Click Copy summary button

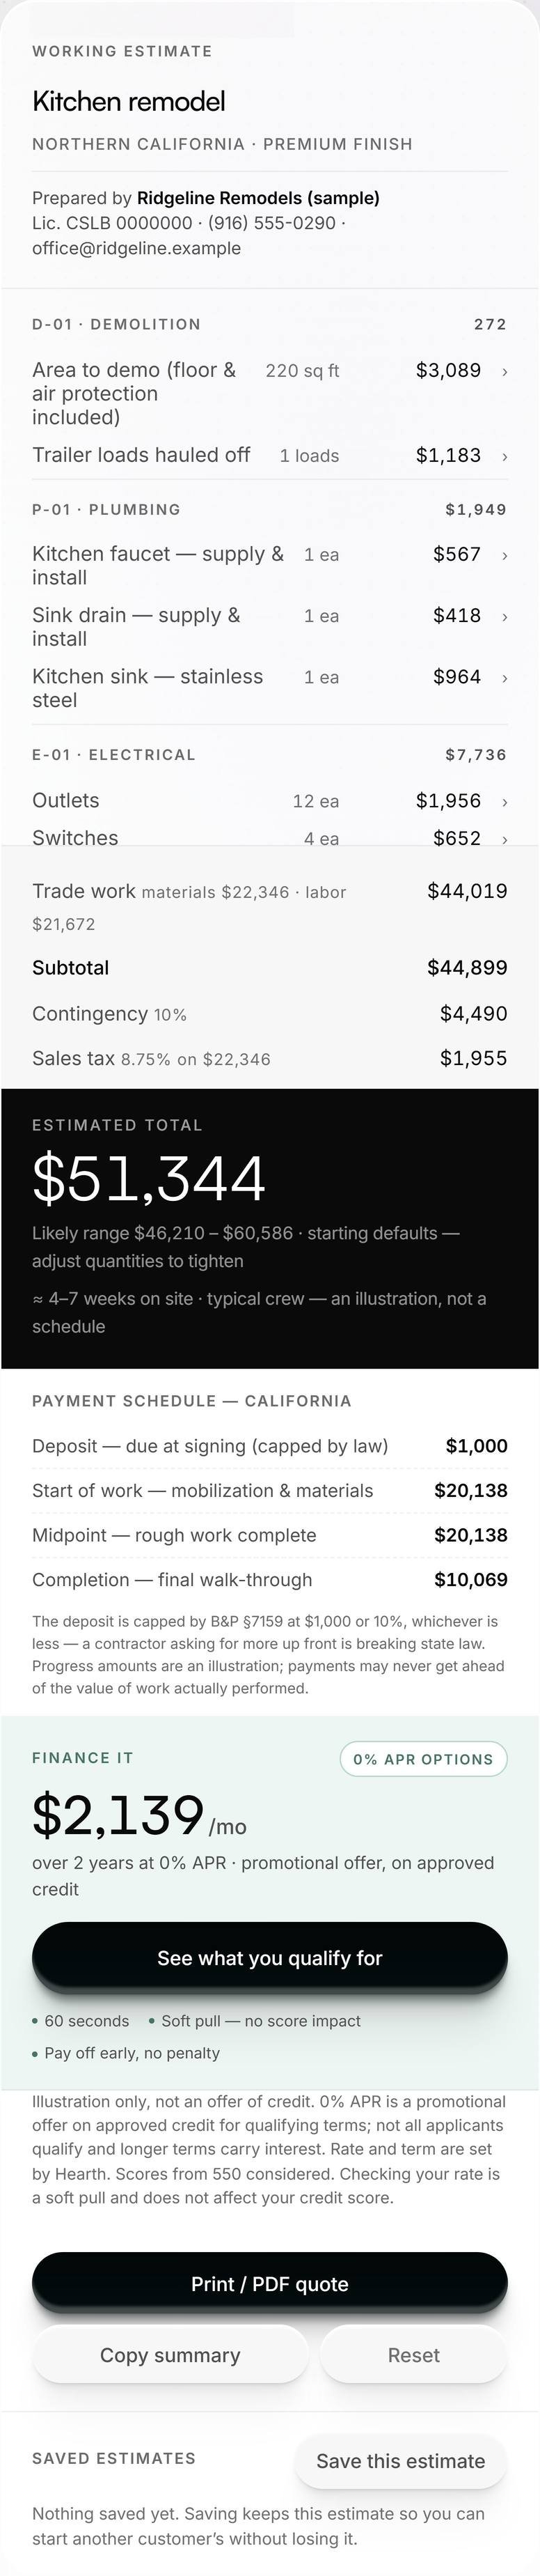pyautogui.click(x=170, y=2355)
